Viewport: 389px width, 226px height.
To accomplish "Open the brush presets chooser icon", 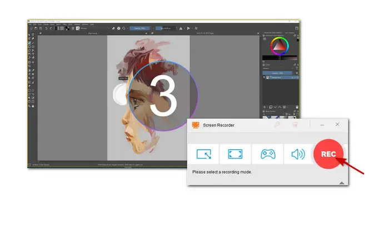I will (78, 28).
